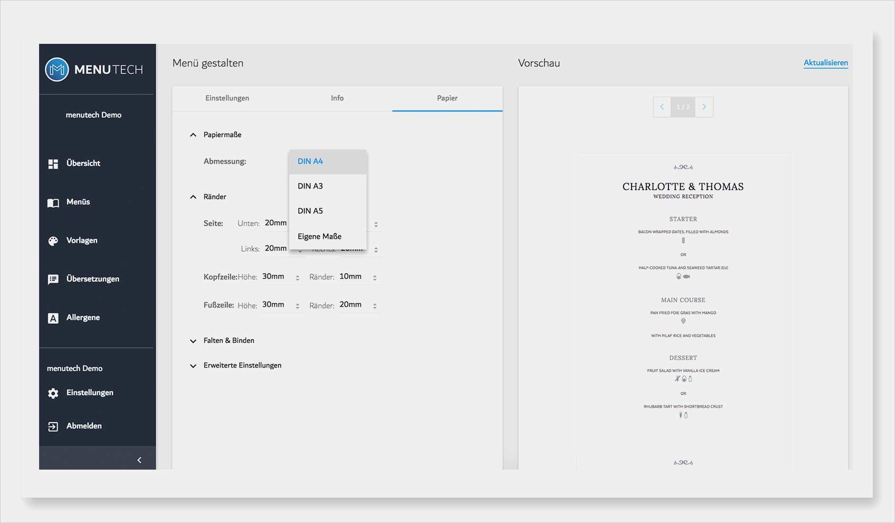This screenshot has width=895, height=523.
Task: Go to next preview page
Action: (704, 107)
